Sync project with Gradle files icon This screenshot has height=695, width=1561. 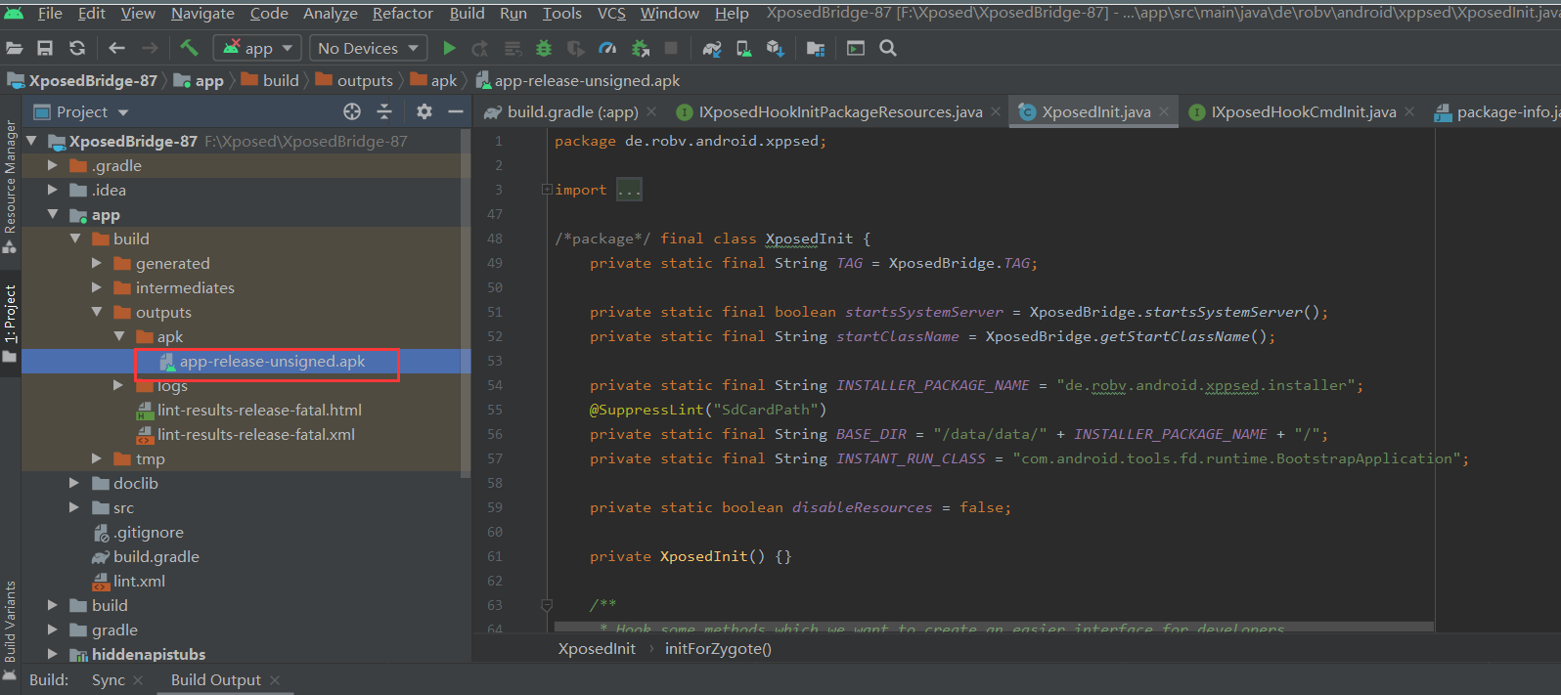point(712,48)
